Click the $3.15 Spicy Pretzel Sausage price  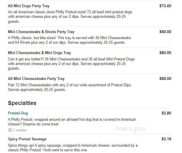coord(166,139)
